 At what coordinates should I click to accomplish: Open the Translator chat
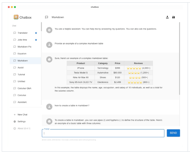(25, 33)
